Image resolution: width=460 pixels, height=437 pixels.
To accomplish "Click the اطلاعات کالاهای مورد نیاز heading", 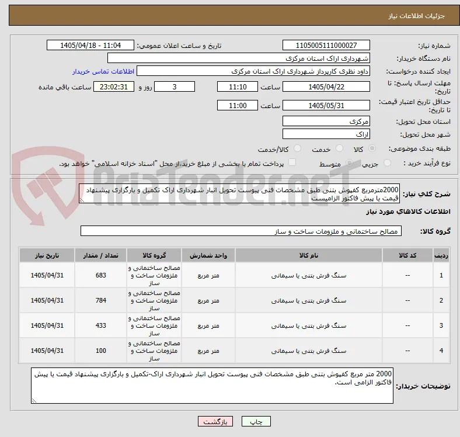I will 408,211.
